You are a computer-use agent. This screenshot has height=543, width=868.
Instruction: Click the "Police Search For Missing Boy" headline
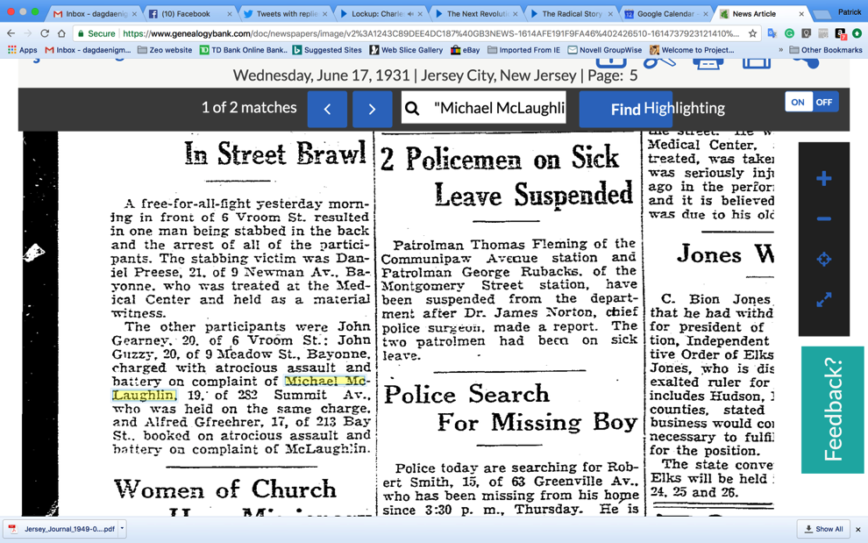509,409
